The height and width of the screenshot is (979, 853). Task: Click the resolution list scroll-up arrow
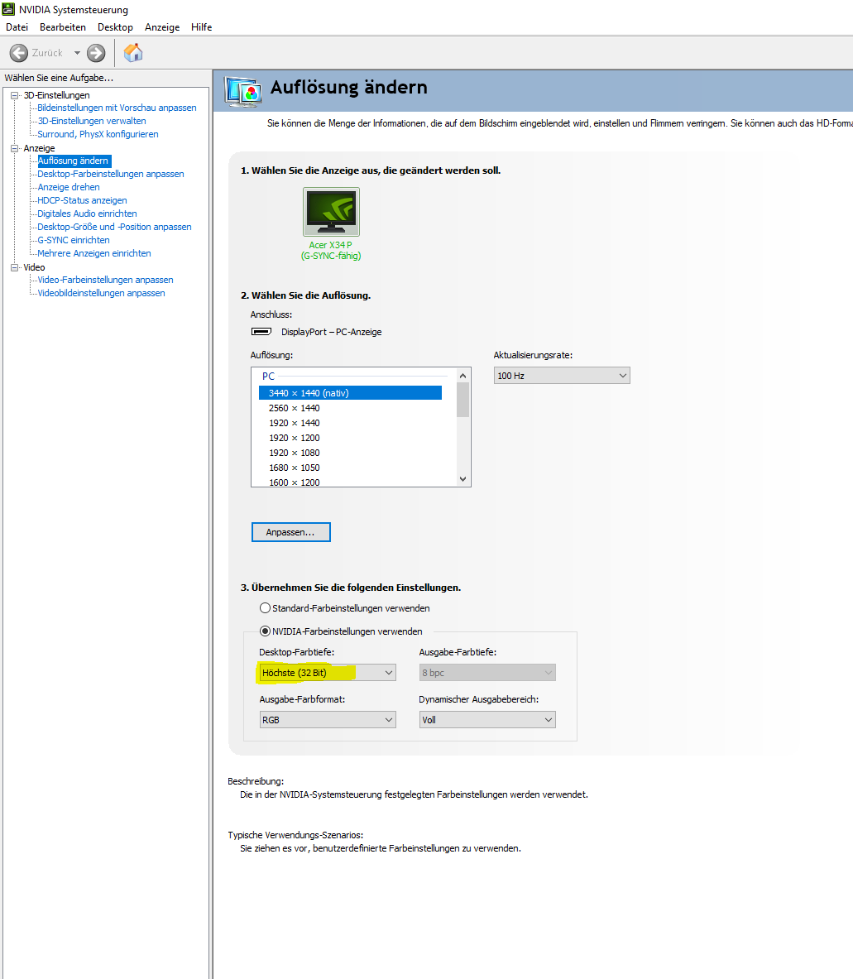(x=463, y=375)
